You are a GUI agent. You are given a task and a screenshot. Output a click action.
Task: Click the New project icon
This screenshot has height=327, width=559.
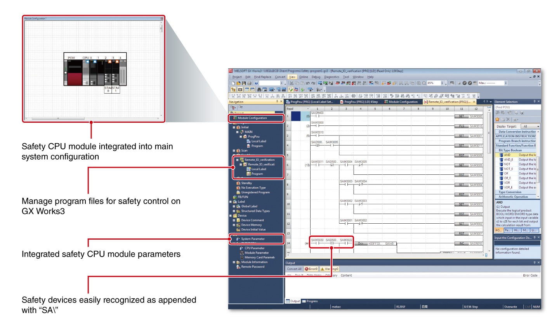point(233,83)
